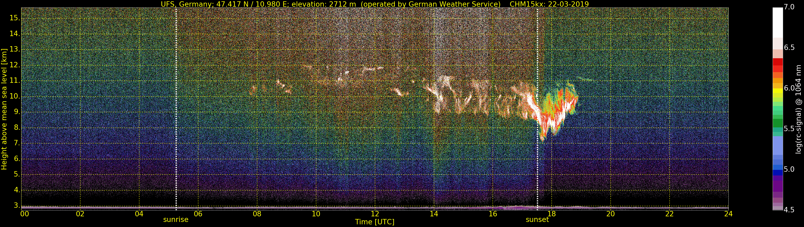Click the time axis tick label '18'
This screenshot has width=804, height=227.
[x=552, y=214]
